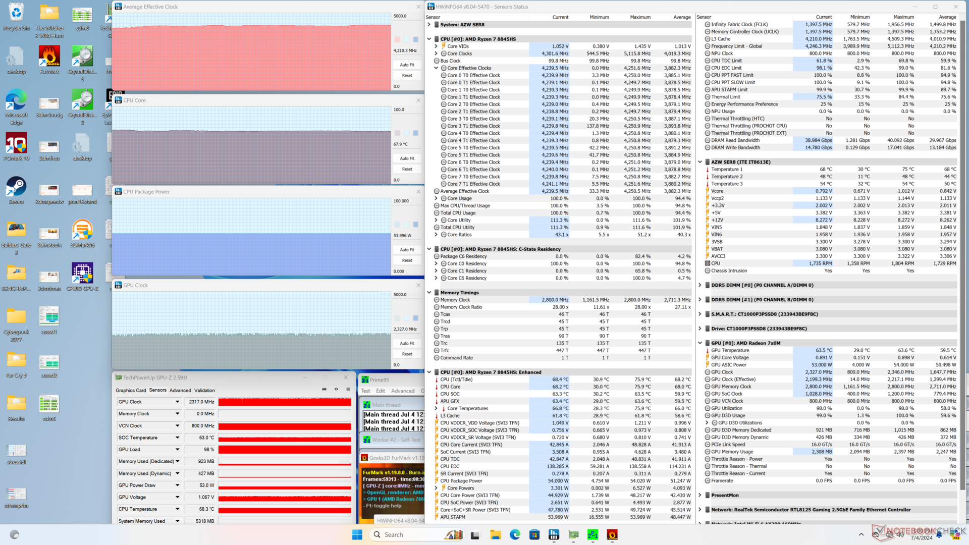
Task: Open GPU-Z hamburger menu icon
Action: [348, 389]
